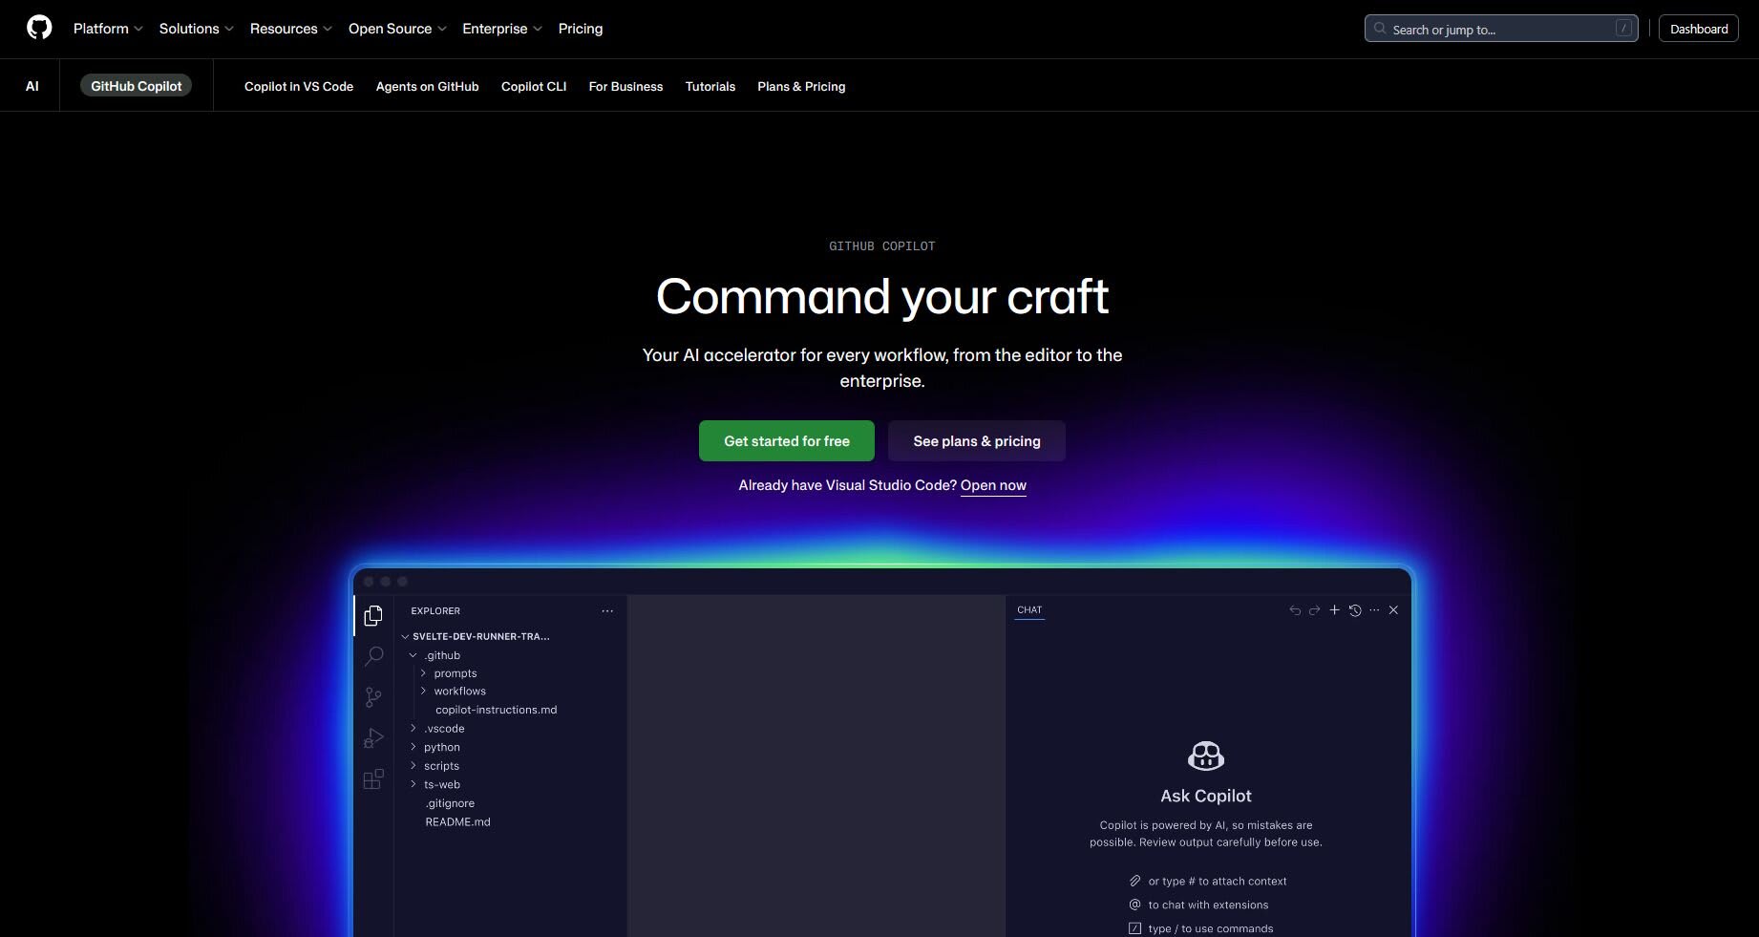Click the Explorer more actions ellipsis
The image size is (1759, 937).
click(x=607, y=611)
